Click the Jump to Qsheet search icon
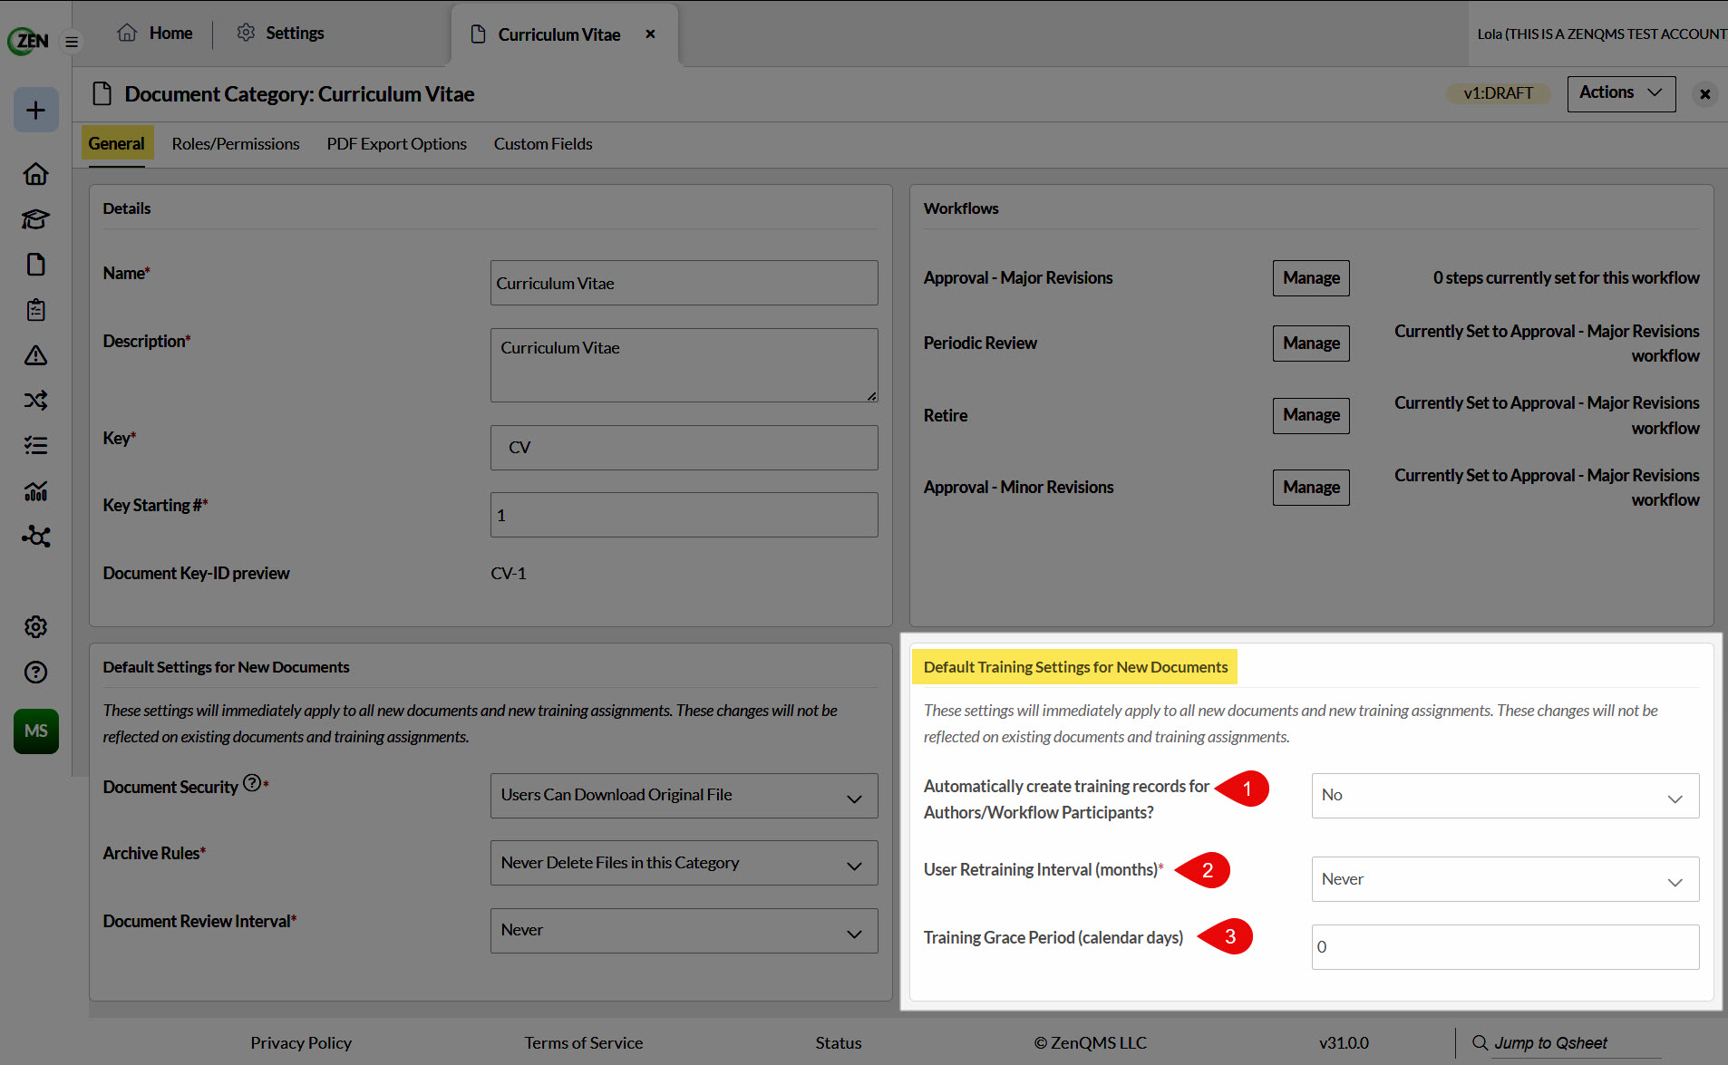The height and width of the screenshot is (1065, 1728). click(1480, 1042)
